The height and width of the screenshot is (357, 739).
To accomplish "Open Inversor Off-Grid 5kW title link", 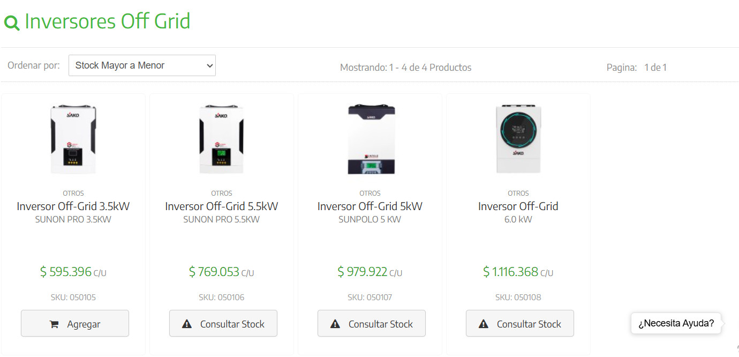I will point(370,206).
